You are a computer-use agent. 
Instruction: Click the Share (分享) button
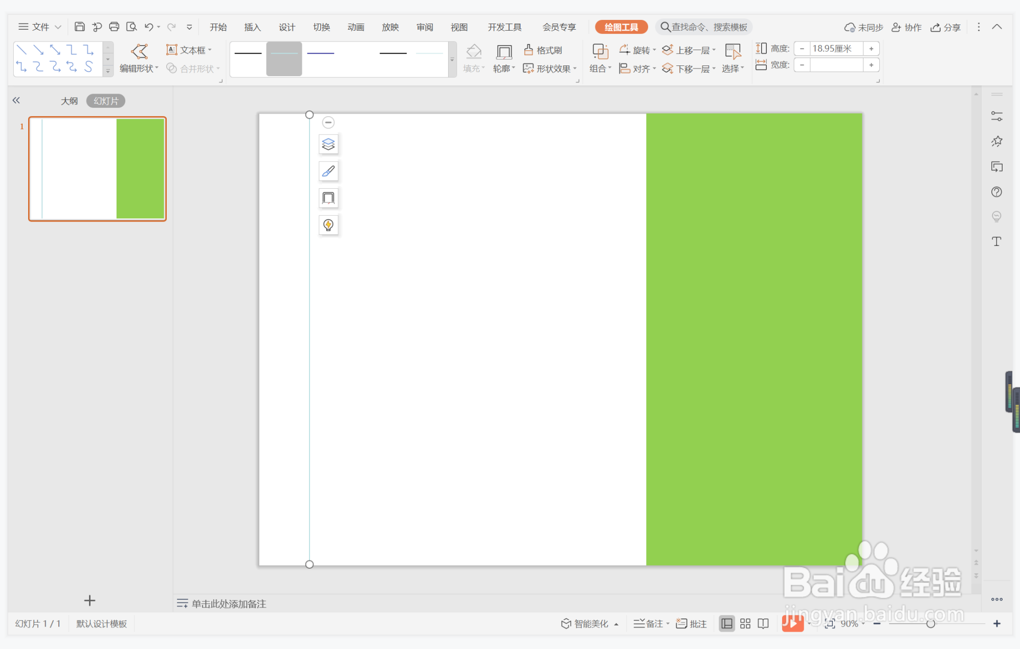(946, 27)
